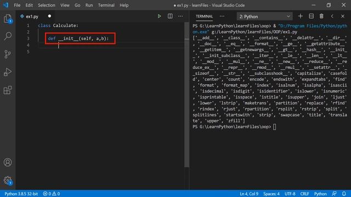Place cursor in 'def __init__(self, a,b):' line
Image resolution: width=351 pixels, height=197 pixels.
pyautogui.click(x=78, y=38)
